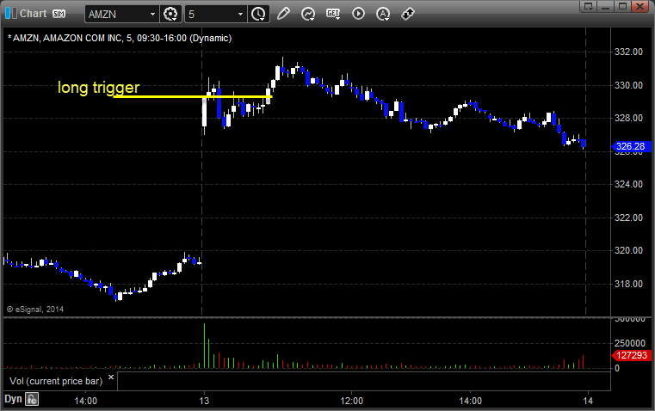Open the studies chart-line menu
The width and height of the screenshot is (655, 411).
point(308,14)
